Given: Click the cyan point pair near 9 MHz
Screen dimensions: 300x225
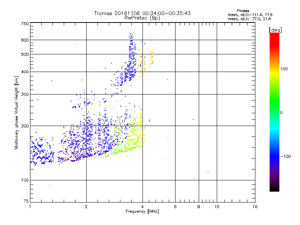Looking at the screenshot, I should pyautogui.click(x=208, y=172).
